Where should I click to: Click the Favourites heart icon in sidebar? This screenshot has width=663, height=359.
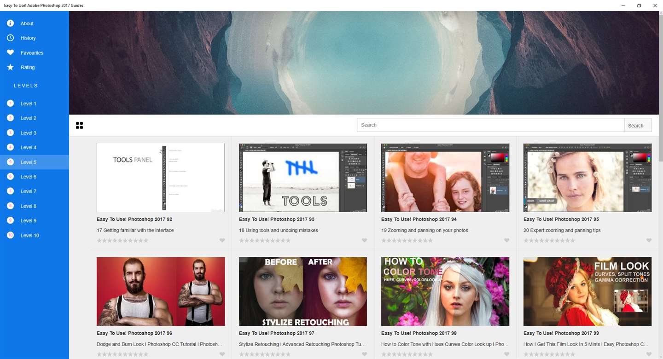(10, 52)
